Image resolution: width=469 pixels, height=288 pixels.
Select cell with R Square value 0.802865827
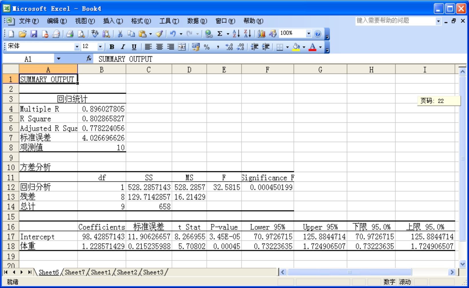coord(102,118)
